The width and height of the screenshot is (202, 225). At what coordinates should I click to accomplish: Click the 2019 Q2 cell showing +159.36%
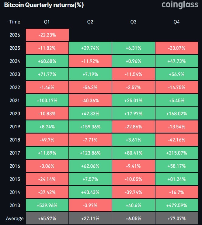click(x=90, y=127)
